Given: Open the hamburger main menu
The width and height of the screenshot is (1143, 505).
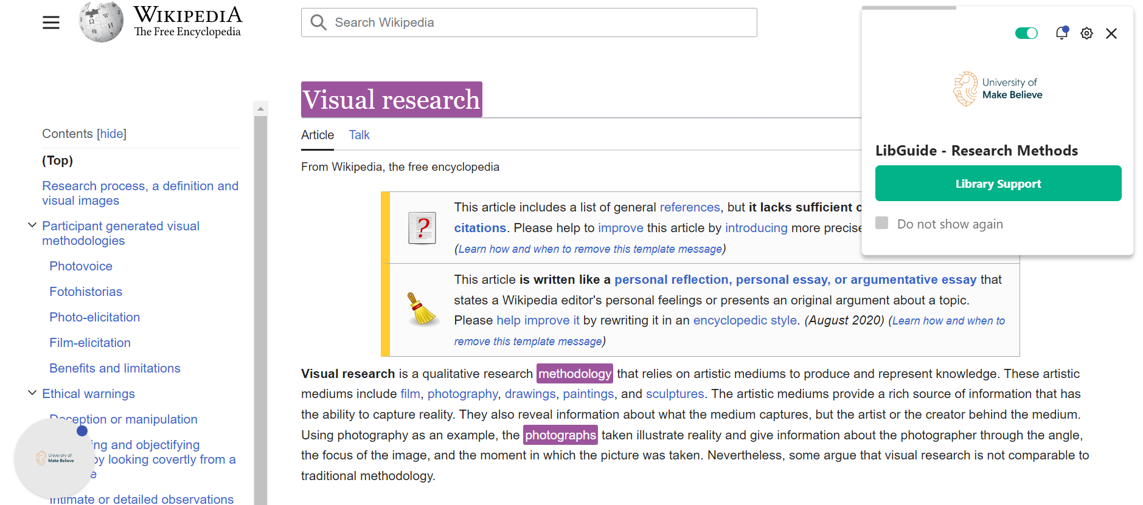Looking at the screenshot, I should click(x=51, y=22).
